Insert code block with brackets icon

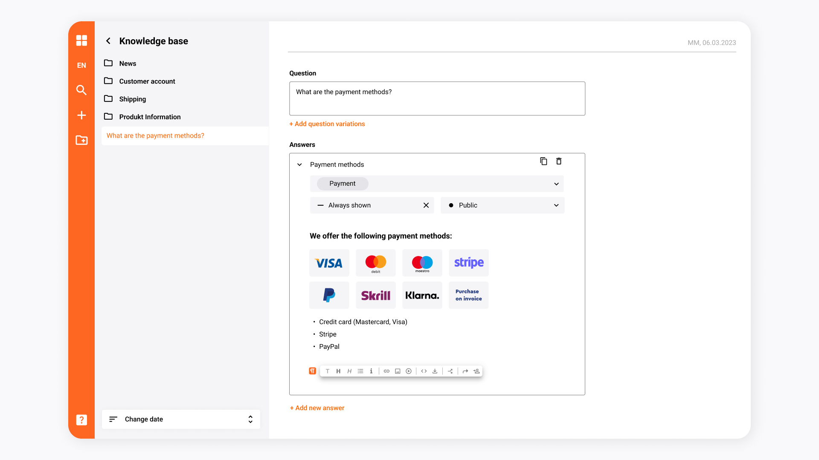424,371
